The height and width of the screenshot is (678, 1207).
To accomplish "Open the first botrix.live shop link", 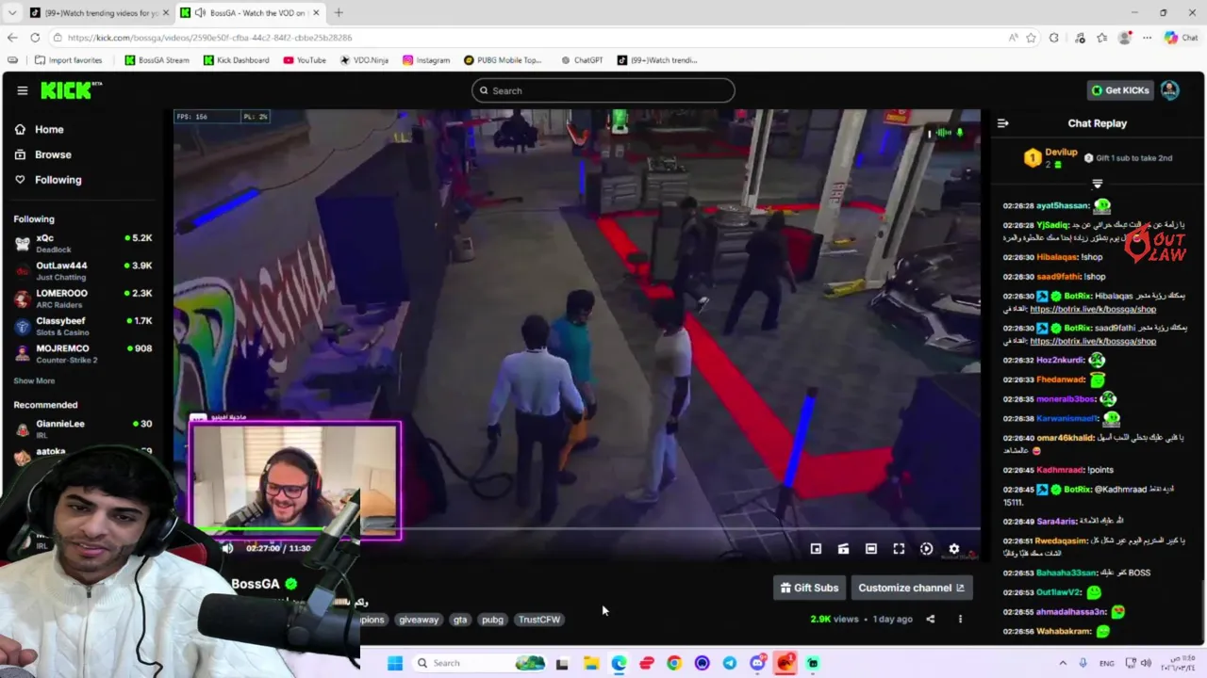I will pos(1093,309).
